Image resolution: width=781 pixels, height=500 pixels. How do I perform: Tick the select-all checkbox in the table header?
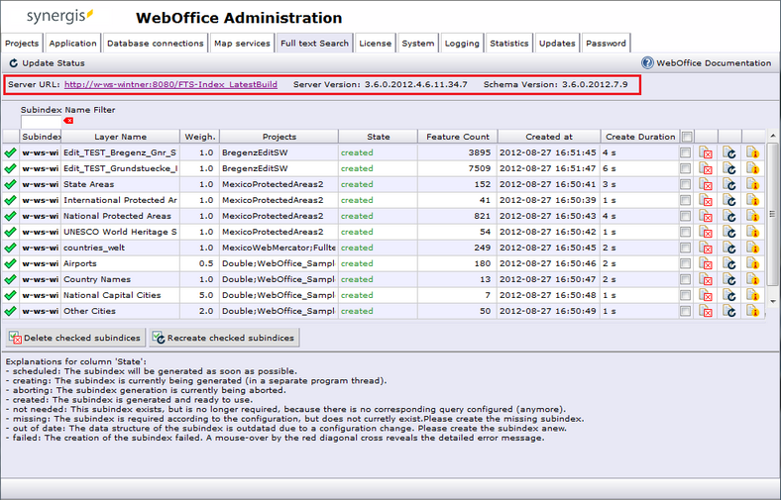click(x=687, y=137)
